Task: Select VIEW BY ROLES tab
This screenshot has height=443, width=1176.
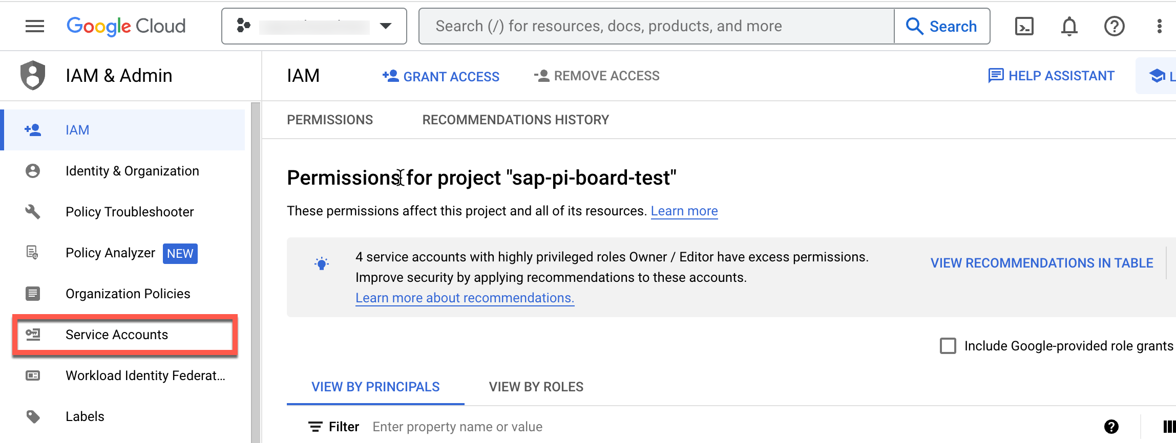Action: click(x=536, y=387)
